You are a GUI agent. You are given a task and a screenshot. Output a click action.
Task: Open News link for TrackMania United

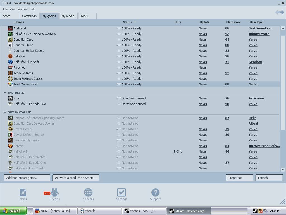coord(203,84)
